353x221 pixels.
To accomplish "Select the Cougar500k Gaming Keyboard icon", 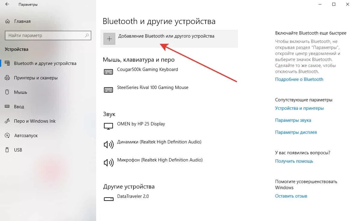I will click(108, 72).
